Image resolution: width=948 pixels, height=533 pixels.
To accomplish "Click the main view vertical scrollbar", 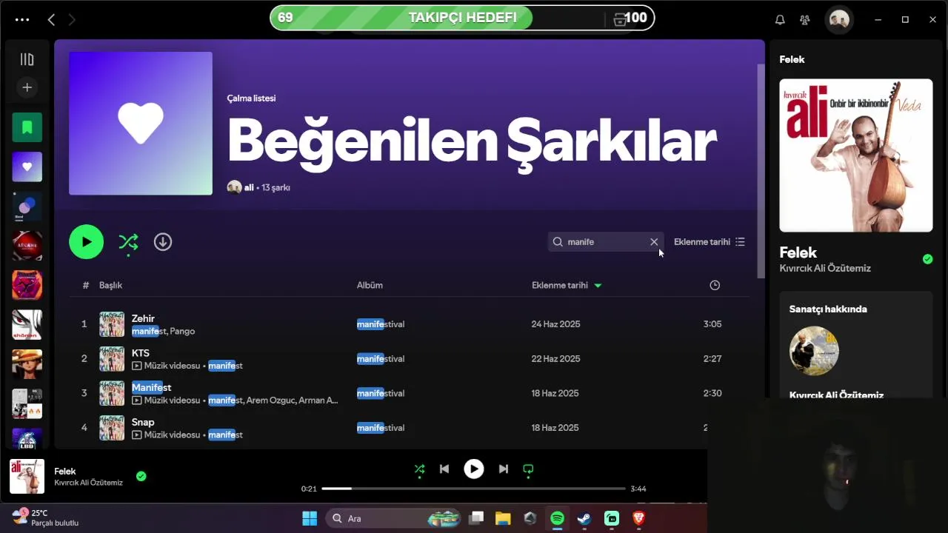I will click(761, 171).
